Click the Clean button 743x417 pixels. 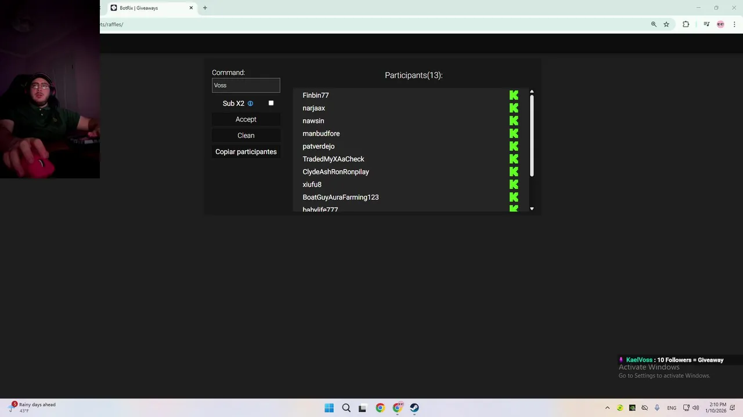tap(246, 136)
